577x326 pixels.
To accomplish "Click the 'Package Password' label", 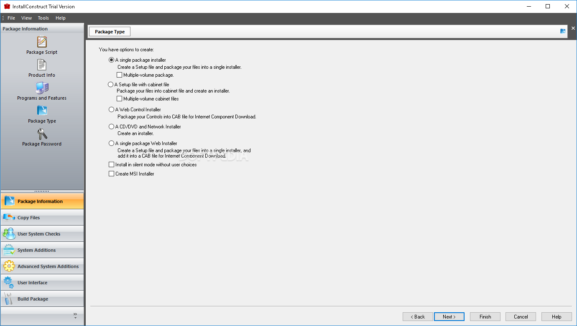I will coord(42,144).
